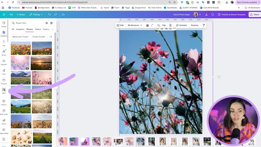This screenshot has width=261, height=147.
Task: Redo the last action
Action: [55, 14]
